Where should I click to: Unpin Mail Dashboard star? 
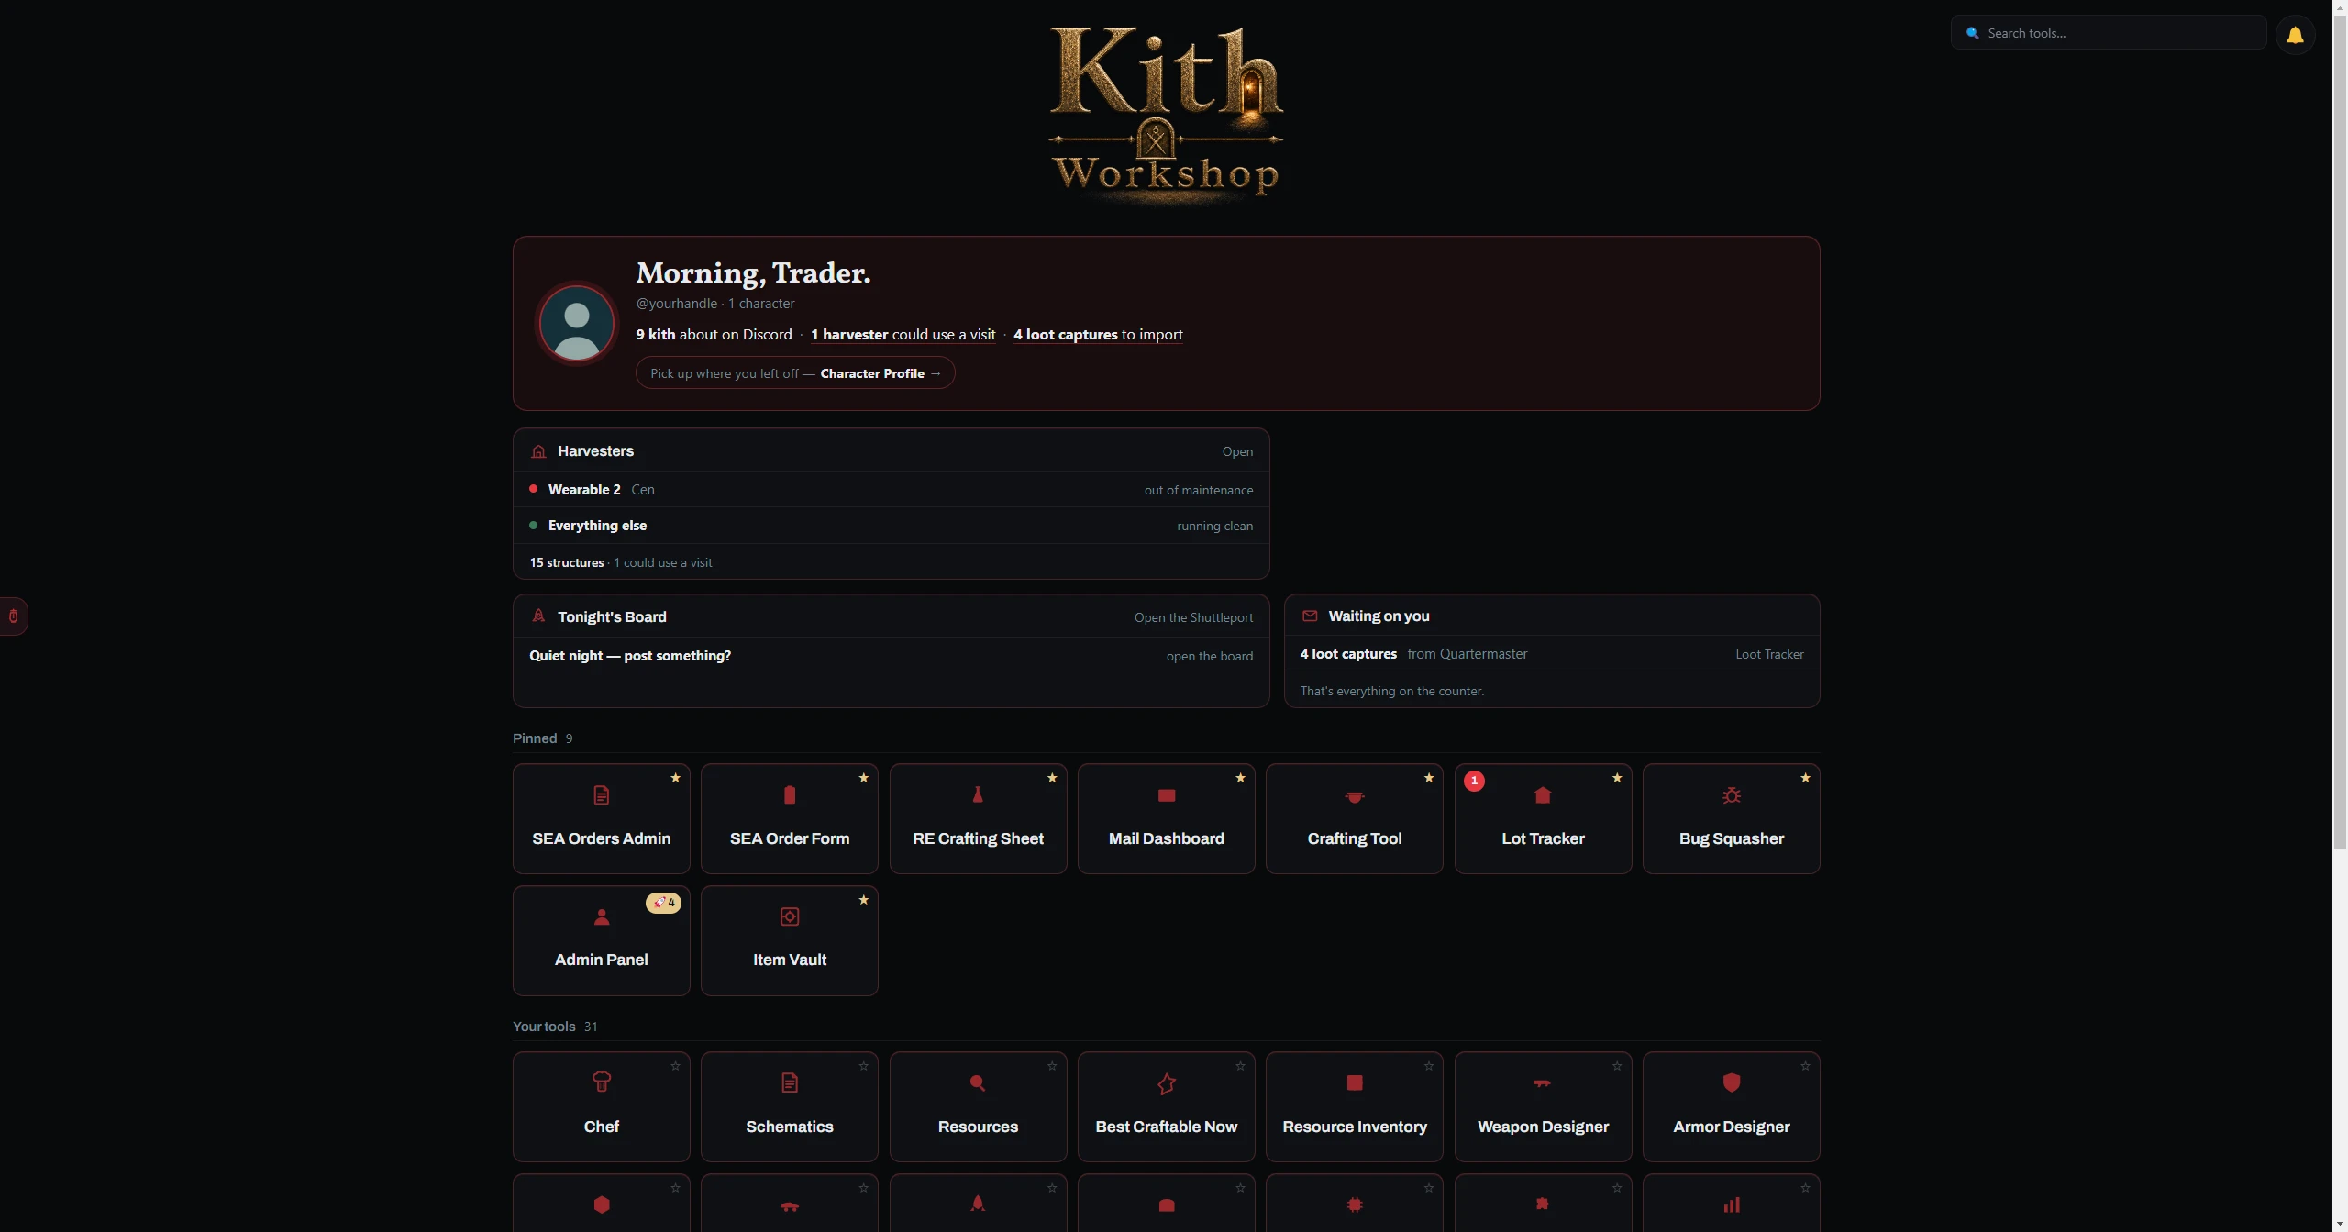pyautogui.click(x=1241, y=778)
